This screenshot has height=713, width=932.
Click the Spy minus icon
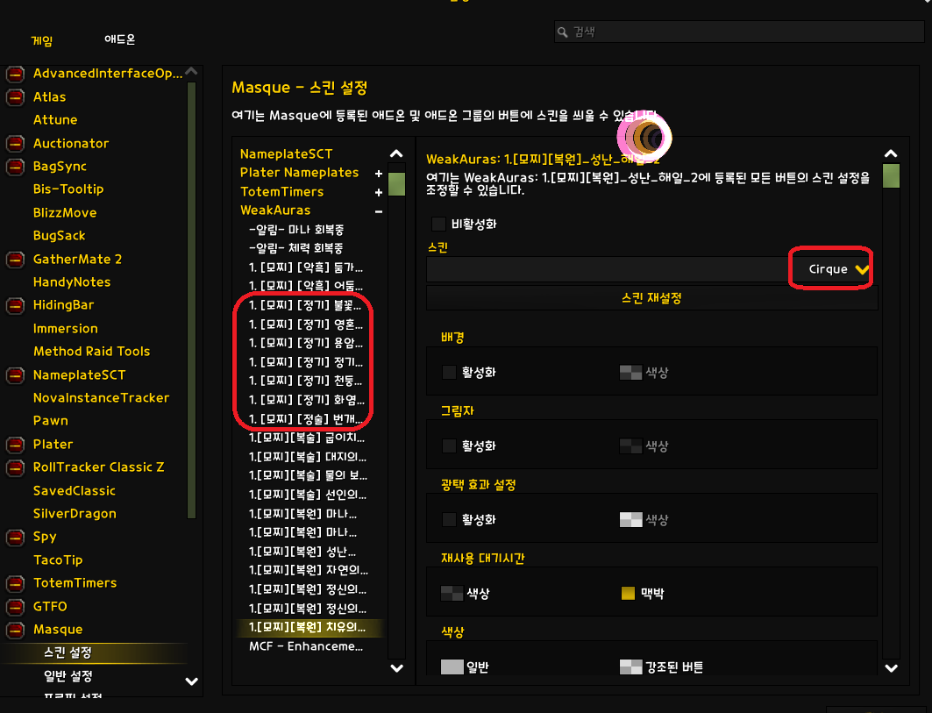pos(15,537)
